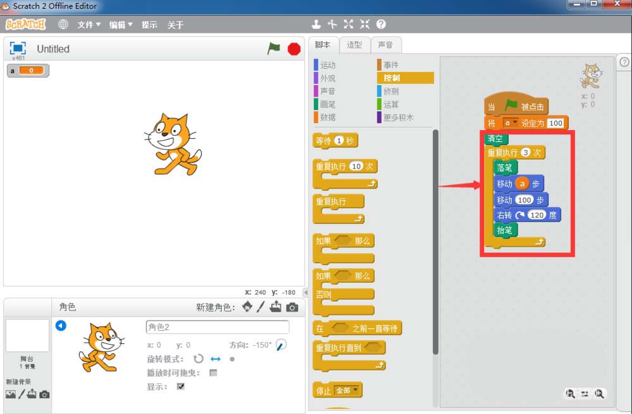Set rotation style to don't rotate dot
This screenshot has width=632, height=414.
[232, 359]
